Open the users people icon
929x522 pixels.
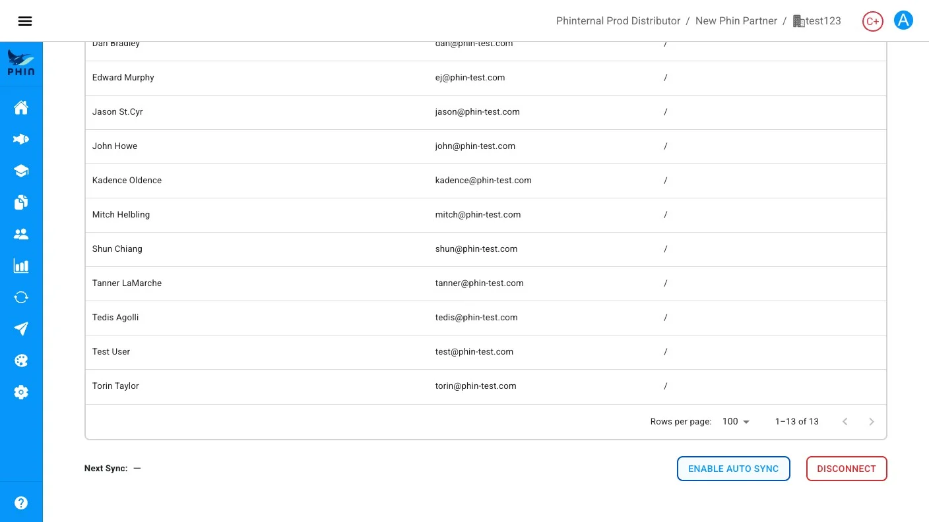coord(21,234)
